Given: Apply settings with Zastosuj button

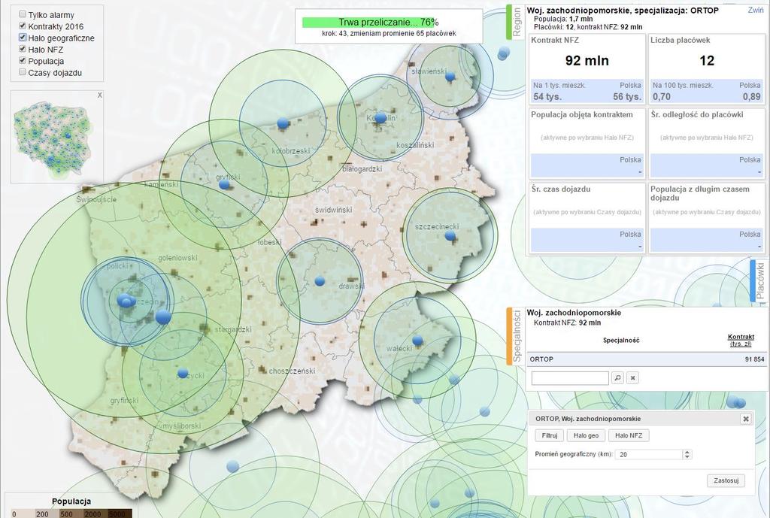Looking at the screenshot, I should pos(726,480).
